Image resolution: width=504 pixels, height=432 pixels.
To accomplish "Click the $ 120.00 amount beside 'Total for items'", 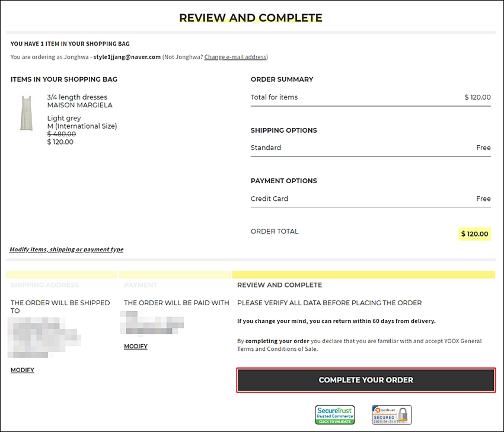I will tap(477, 97).
